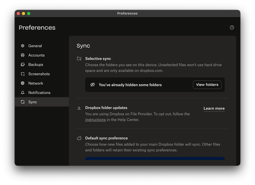Click the Screenshots capture icon
This screenshot has height=185, width=255.
(23, 74)
